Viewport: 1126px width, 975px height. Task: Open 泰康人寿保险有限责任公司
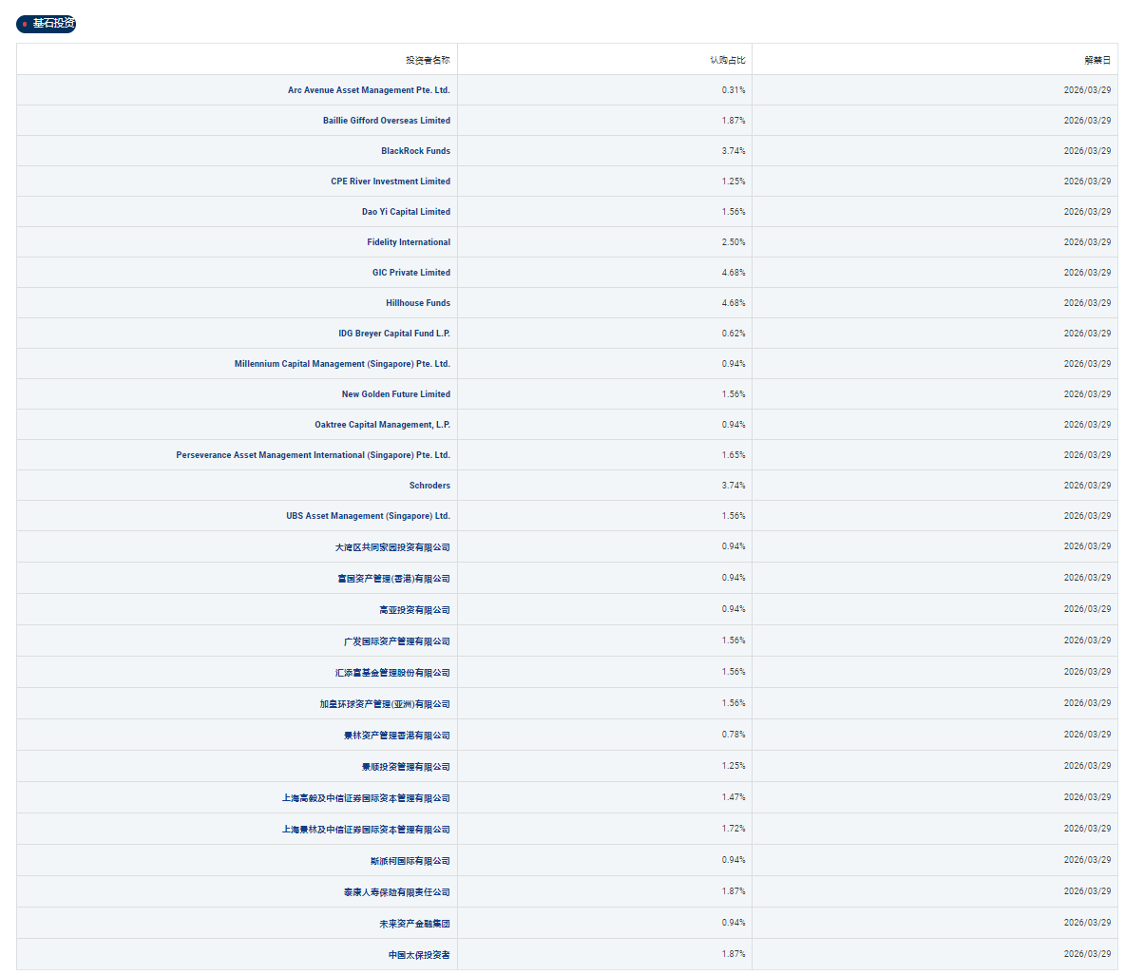(x=396, y=892)
